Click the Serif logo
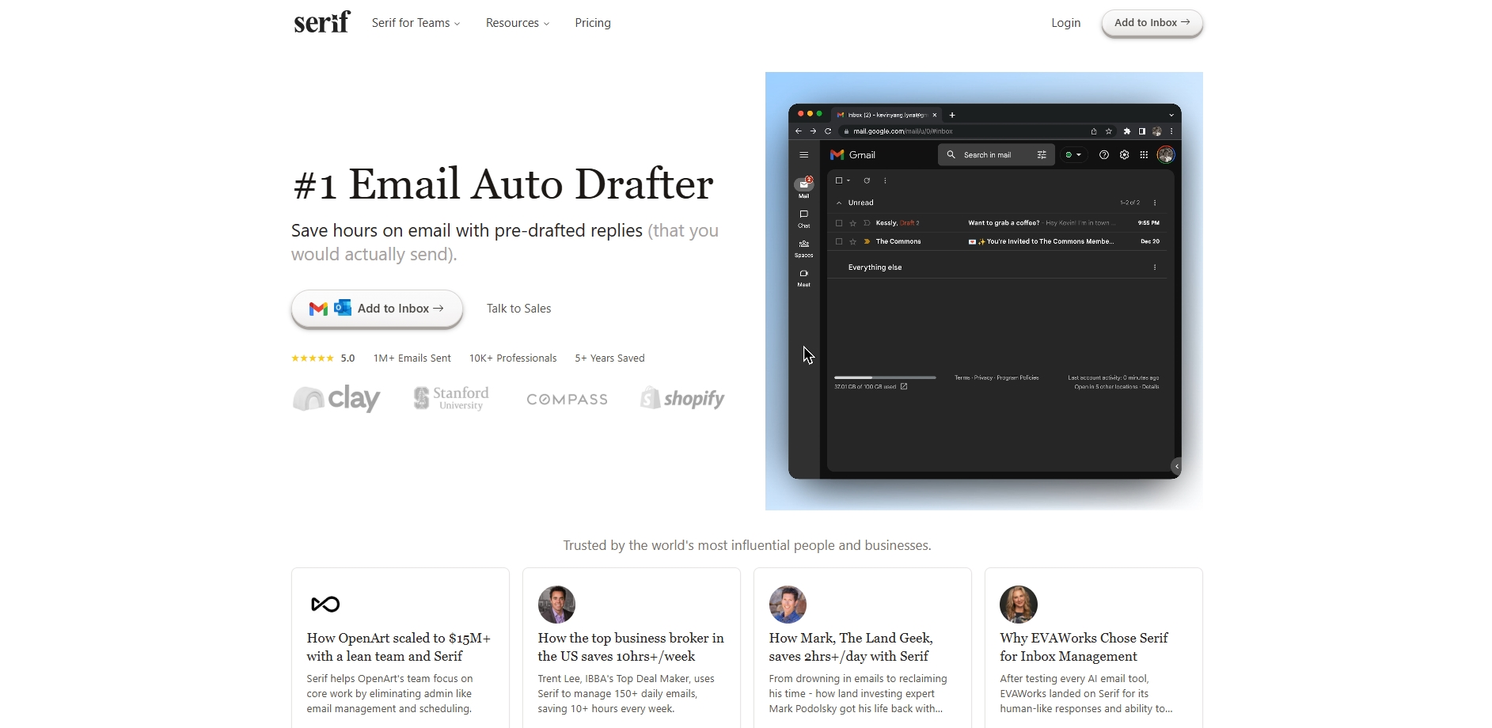The width and height of the screenshot is (1492, 728). click(321, 22)
